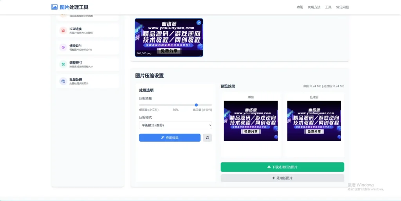401x201 pixels.
Task: Click the 666_500.png file name
Action: tap(144, 53)
